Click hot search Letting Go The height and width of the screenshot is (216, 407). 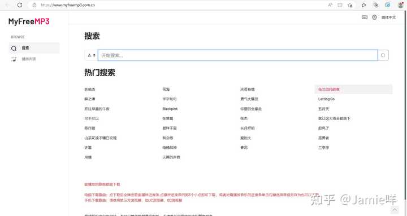326,99
